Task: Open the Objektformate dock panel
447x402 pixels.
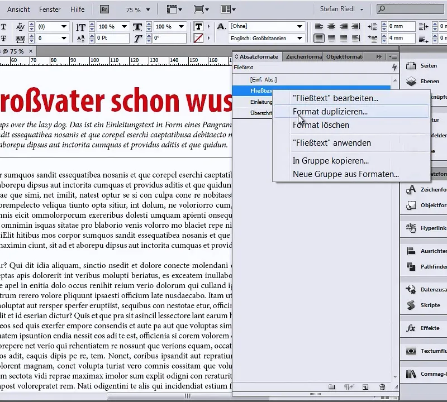Action: pos(426,205)
